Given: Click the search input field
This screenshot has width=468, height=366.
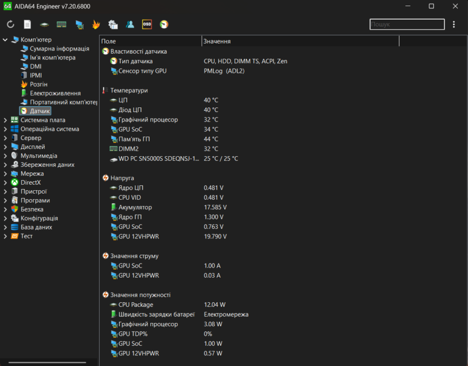Looking at the screenshot, I should [406, 25].
